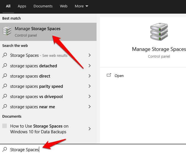Click the search magnifier icon in the search box
The height and width of the screenshot is (154, 186).
point(5,149)
